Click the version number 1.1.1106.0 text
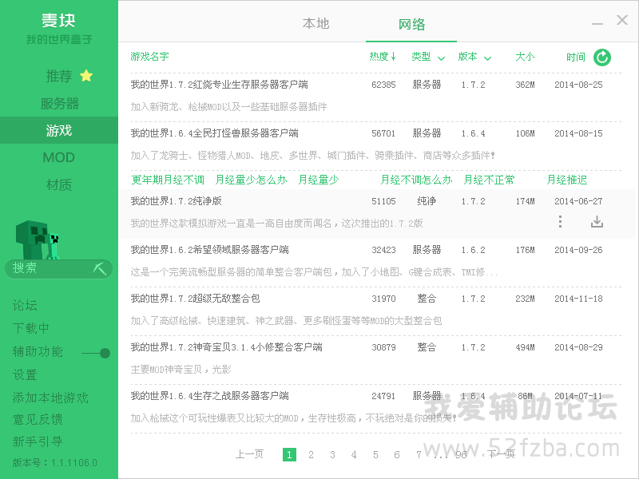 coord(74,463)
